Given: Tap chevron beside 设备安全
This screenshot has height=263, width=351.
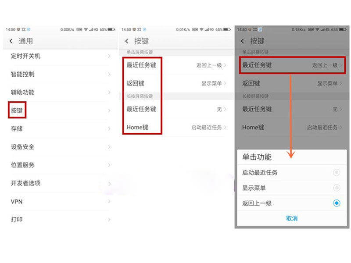Looking at the screenshot, I should pyautogui.click(x=109, y=147).
